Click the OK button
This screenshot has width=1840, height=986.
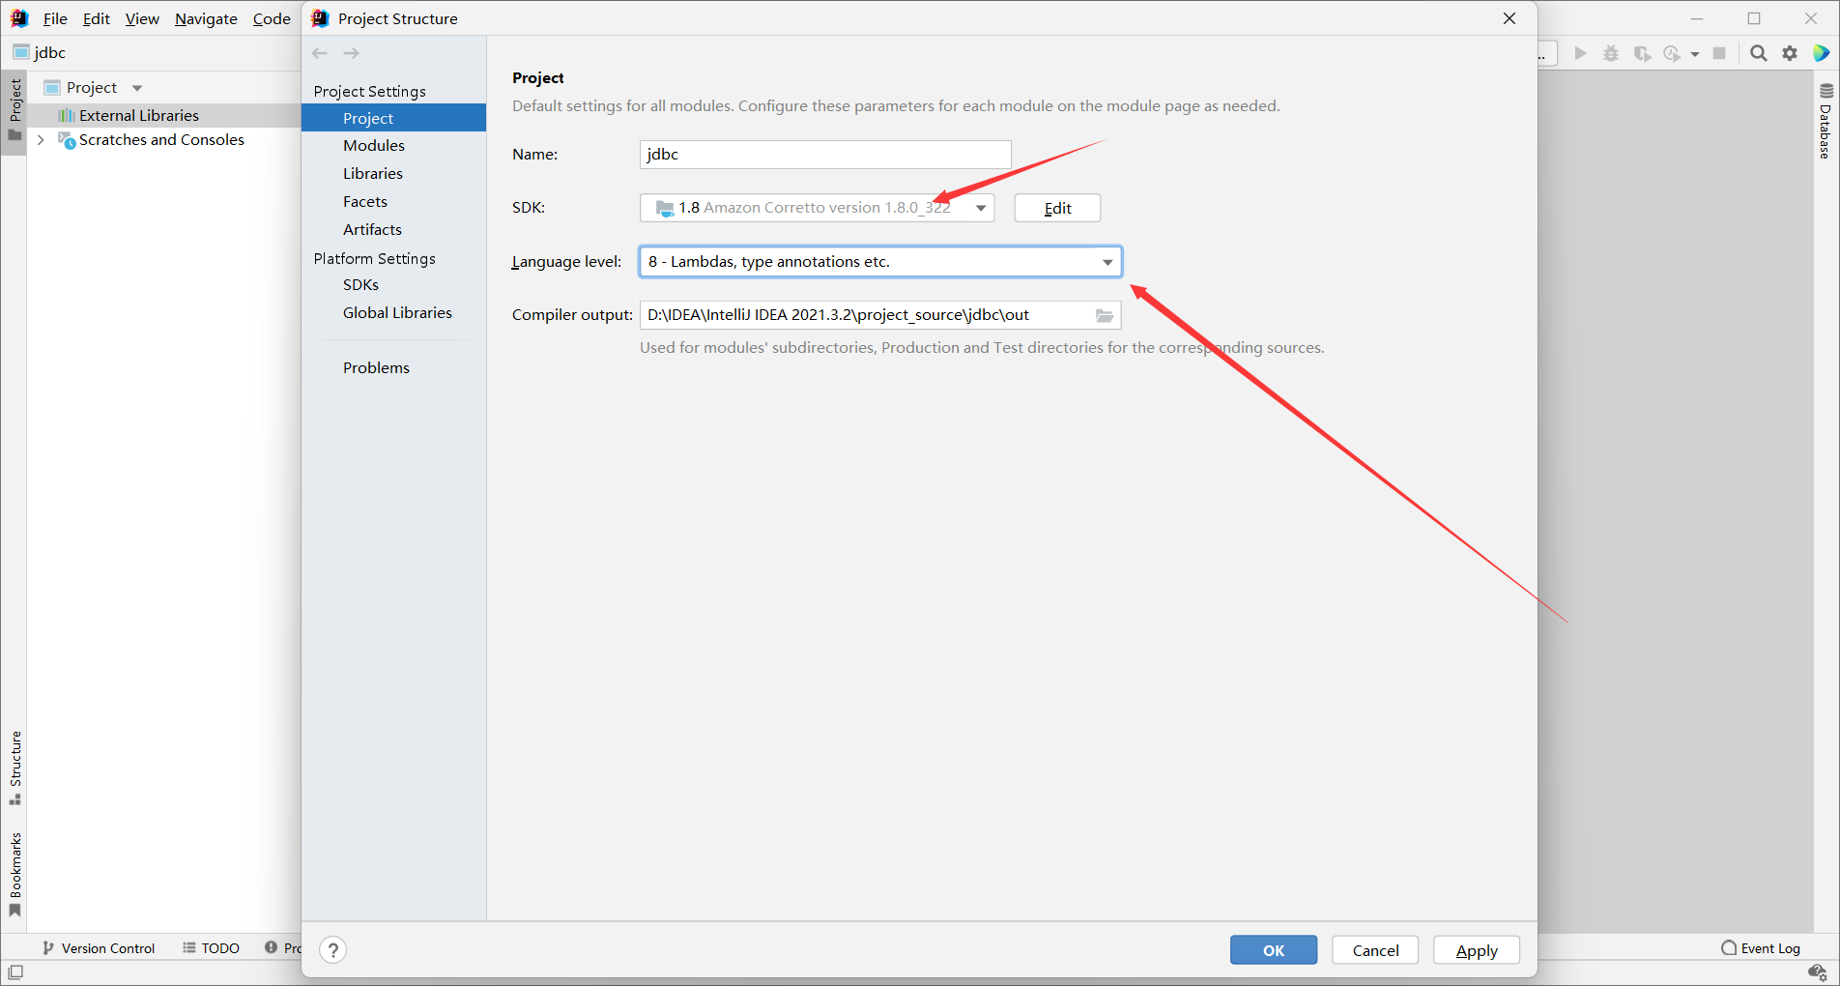(1274, 950)
